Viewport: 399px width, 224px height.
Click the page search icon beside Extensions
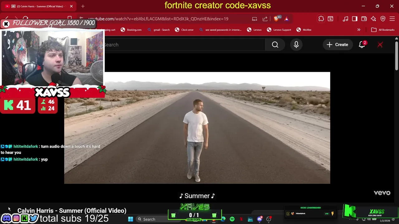330,19
